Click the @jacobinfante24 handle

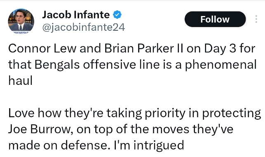(84, 27)
